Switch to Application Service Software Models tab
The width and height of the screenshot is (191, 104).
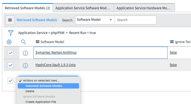coord(83,8)
